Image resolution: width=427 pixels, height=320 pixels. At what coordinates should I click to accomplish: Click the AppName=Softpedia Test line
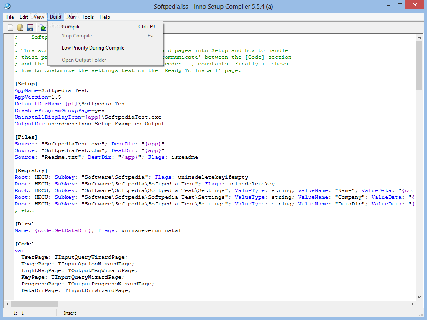pos(51,90)
